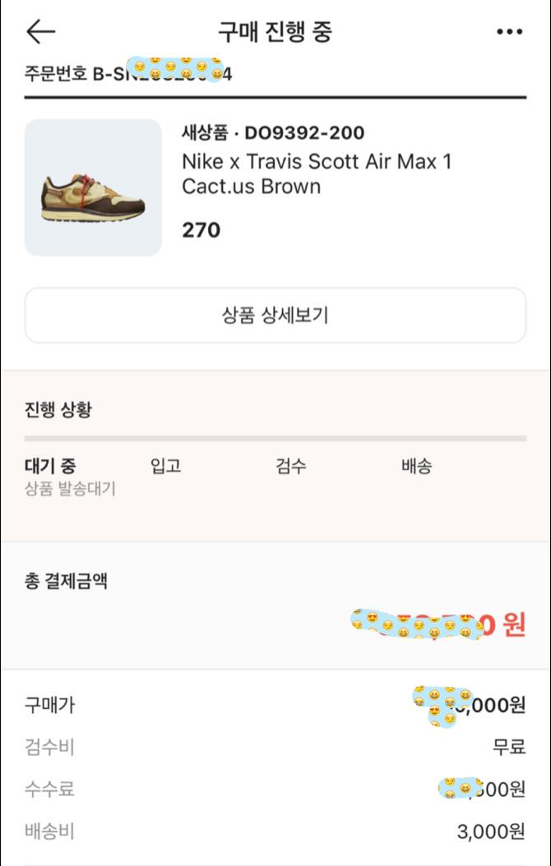Click the order progress bar
The width and height of the screenshot is (551, 866).
(x=275, y=439)
